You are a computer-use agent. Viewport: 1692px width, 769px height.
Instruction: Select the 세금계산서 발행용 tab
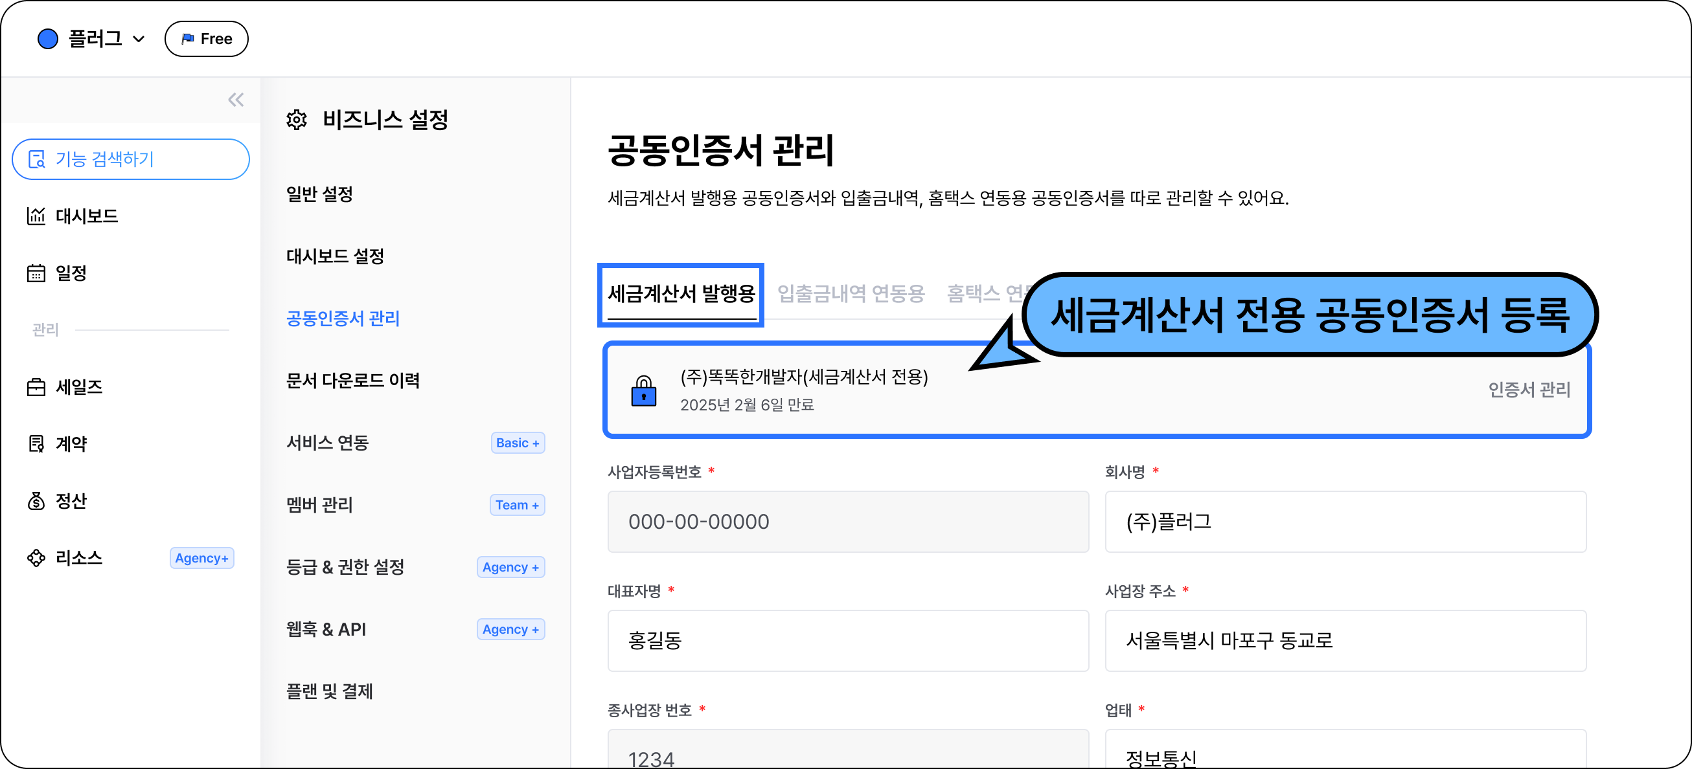click(x=681, y=294)
